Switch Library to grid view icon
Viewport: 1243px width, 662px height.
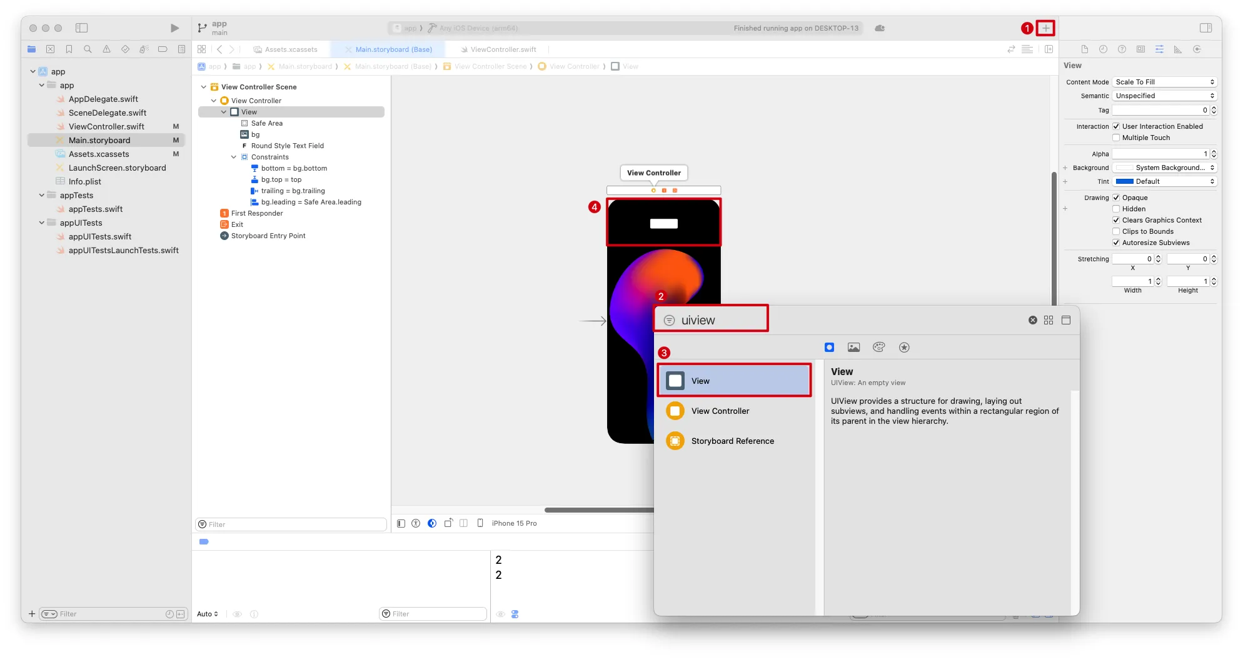(x=1049, y=320)
